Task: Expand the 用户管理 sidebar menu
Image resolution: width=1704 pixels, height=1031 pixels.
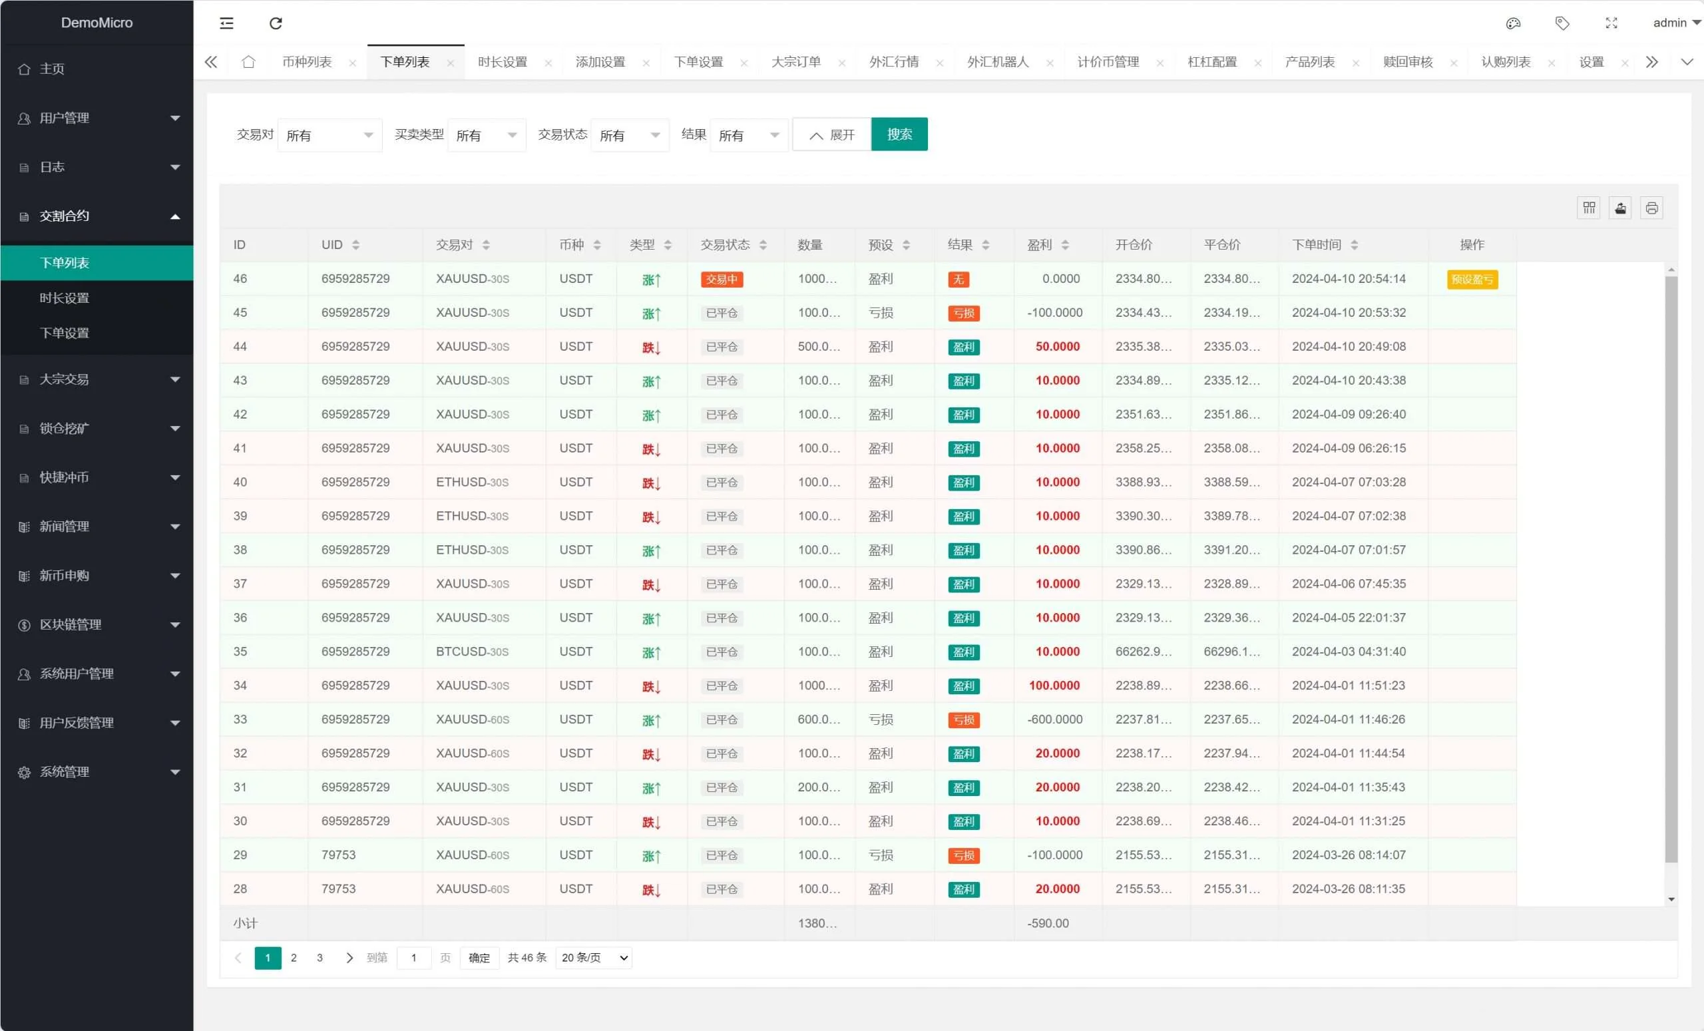Action: tap(97, 118)
